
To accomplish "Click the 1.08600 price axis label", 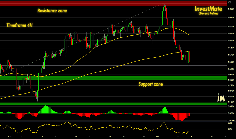I will pyautogui.click(x=231, y=34).
